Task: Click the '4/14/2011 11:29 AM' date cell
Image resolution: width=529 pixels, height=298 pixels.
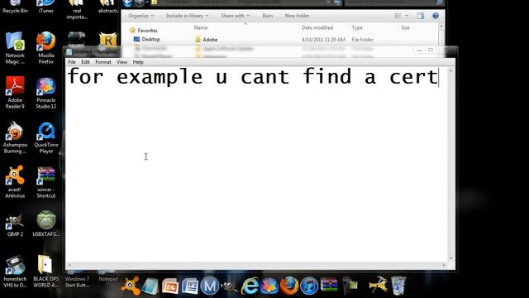Action: 323,40
